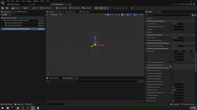Open the Edit menu
This screenshot has width=197, height=110.
12,1
